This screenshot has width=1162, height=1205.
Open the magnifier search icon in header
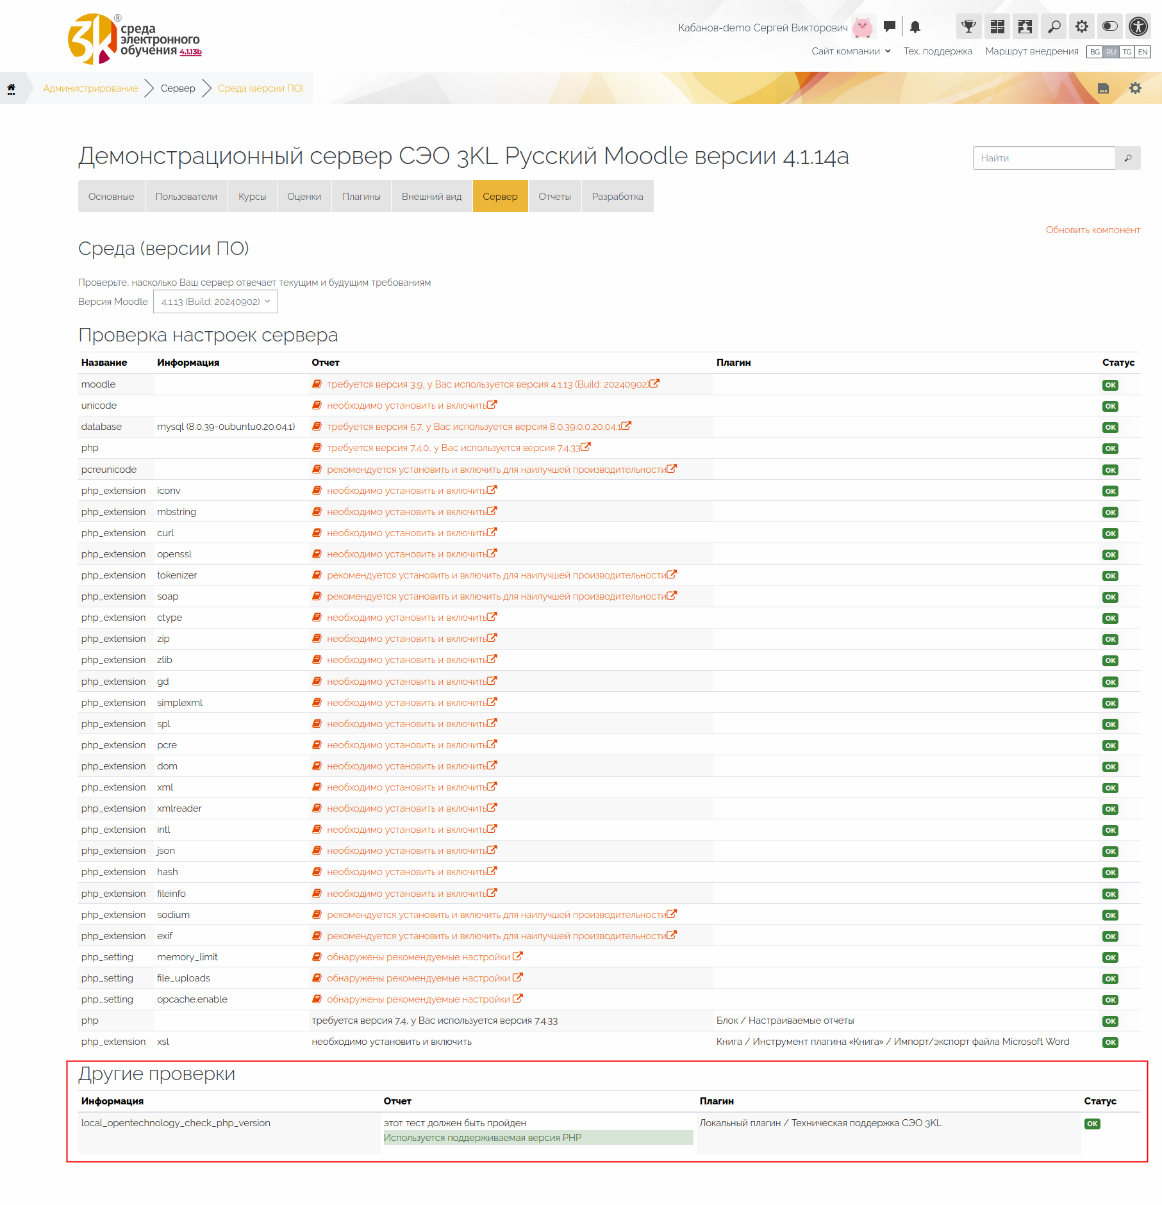(x=1054, y=27)
